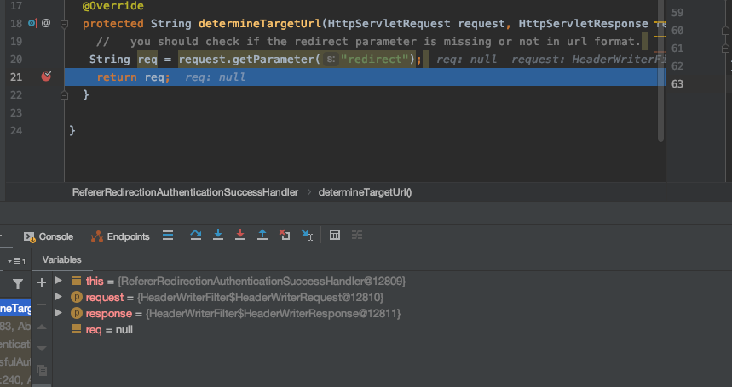This screenshot has height=387, width=732.
Task: Expand the 'response' variable node
Action: tap(59, 313)
